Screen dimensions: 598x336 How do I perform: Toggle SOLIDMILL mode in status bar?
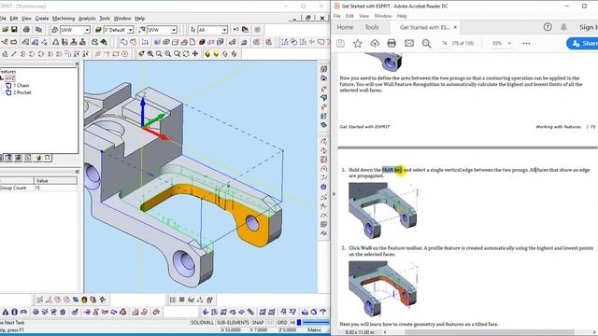[x=202, y=323]
